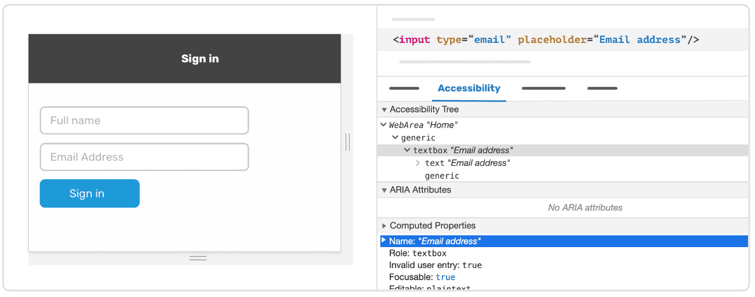Click the Full name input field
The width and height of the screenshot is (755, 297).
[x=144, y=121]
